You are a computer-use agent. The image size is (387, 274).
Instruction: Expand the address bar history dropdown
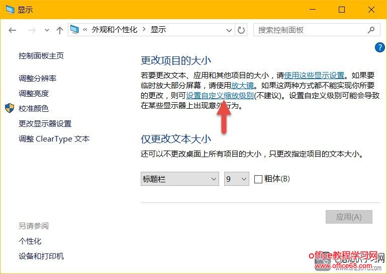229,30
